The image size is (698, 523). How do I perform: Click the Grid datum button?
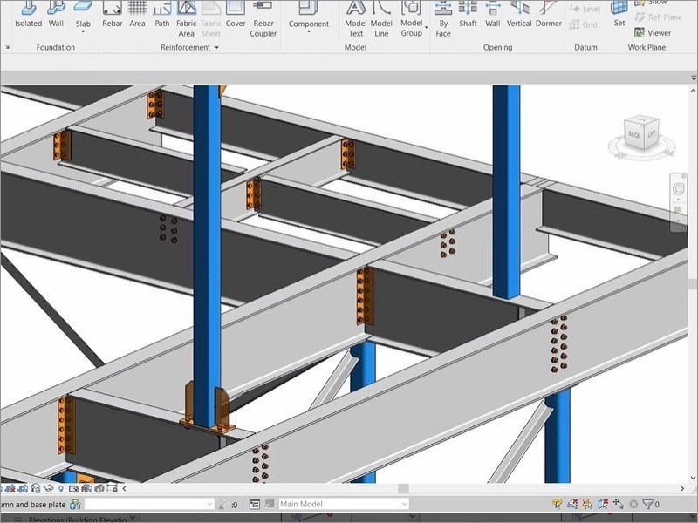point(583,24)
